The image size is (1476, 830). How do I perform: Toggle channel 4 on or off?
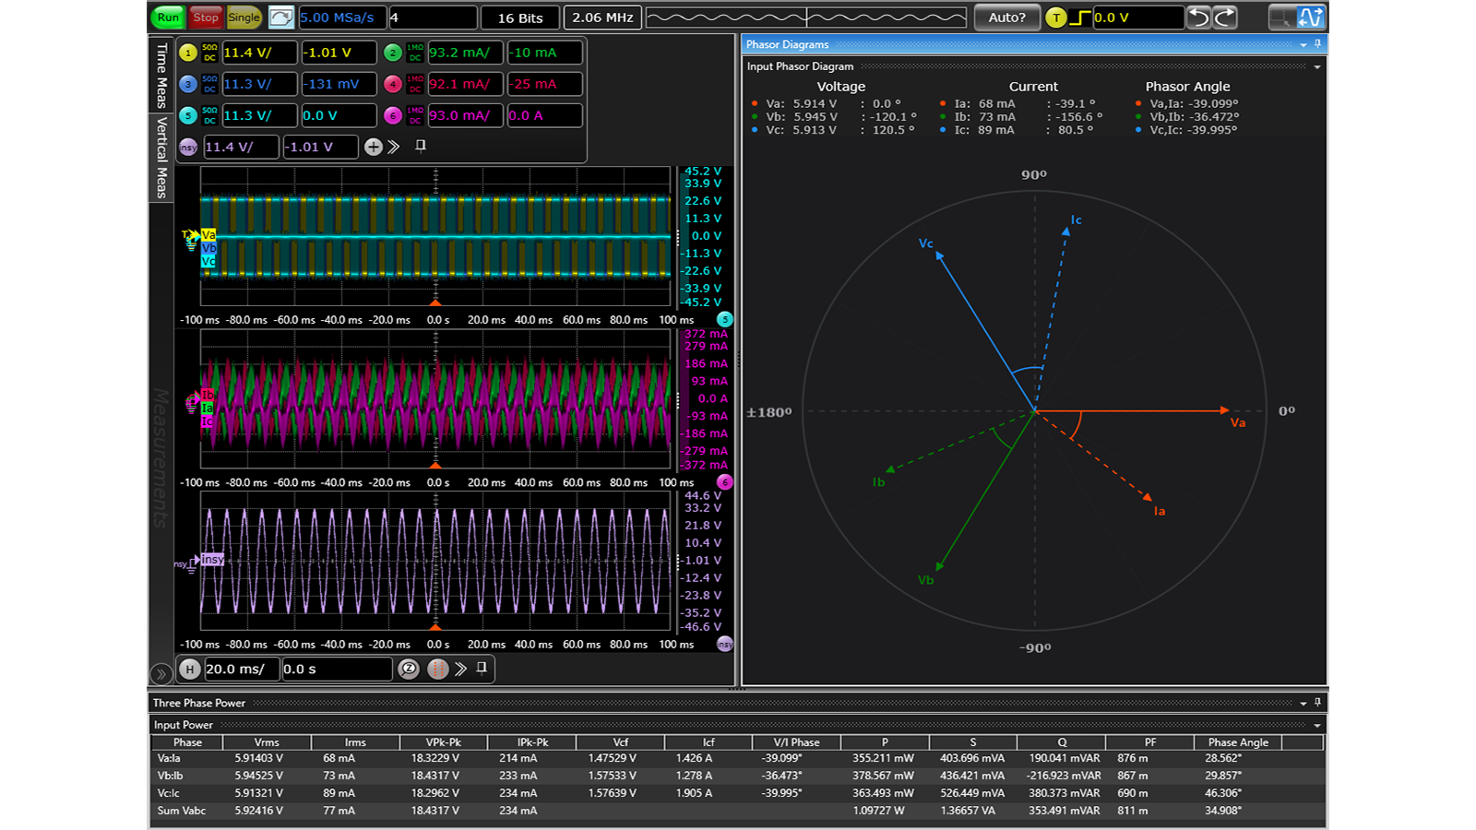pos(393,84)
